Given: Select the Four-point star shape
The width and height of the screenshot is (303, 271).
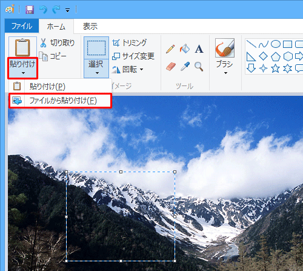Looking at the screenshot, I should coord(263,69).
